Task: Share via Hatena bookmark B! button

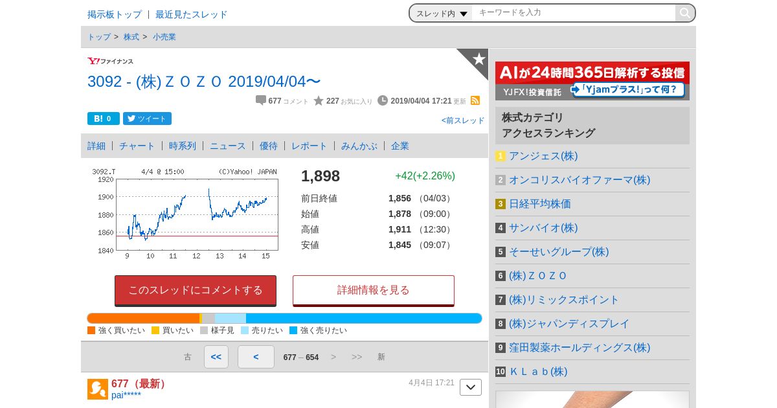Action: [104, 119]
